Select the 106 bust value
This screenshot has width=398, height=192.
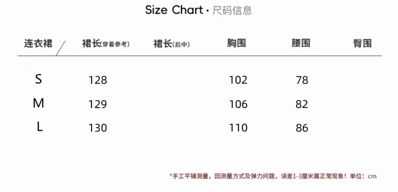(238, 105)
